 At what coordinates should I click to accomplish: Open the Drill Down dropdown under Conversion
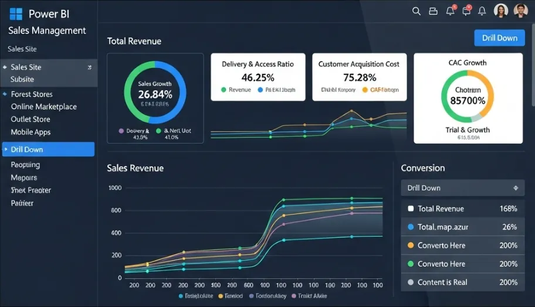tap(463, 188)
